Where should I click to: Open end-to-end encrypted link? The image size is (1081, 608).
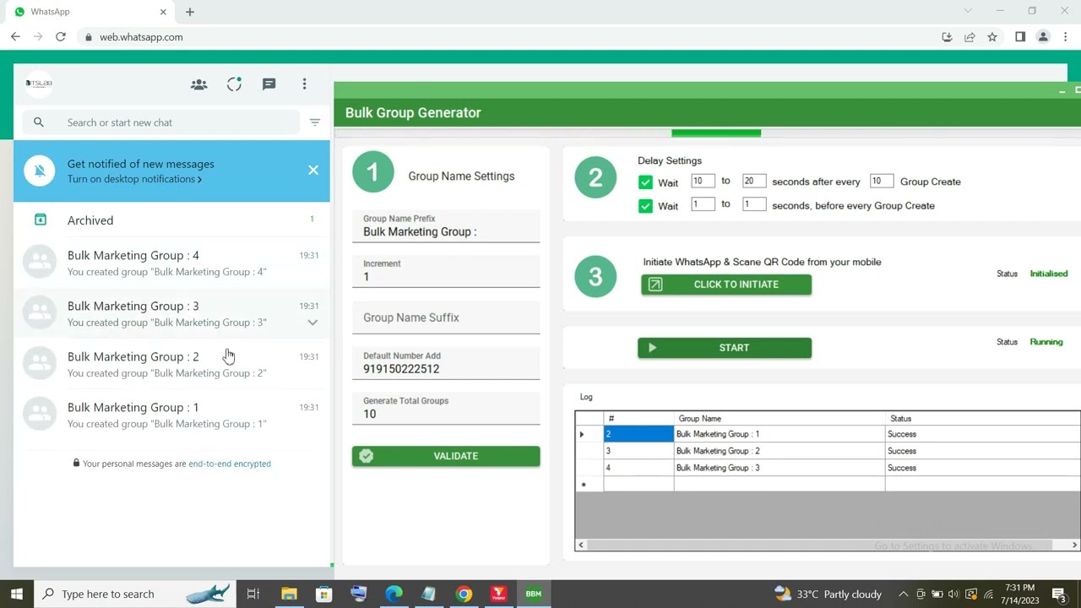pos(230,464)
